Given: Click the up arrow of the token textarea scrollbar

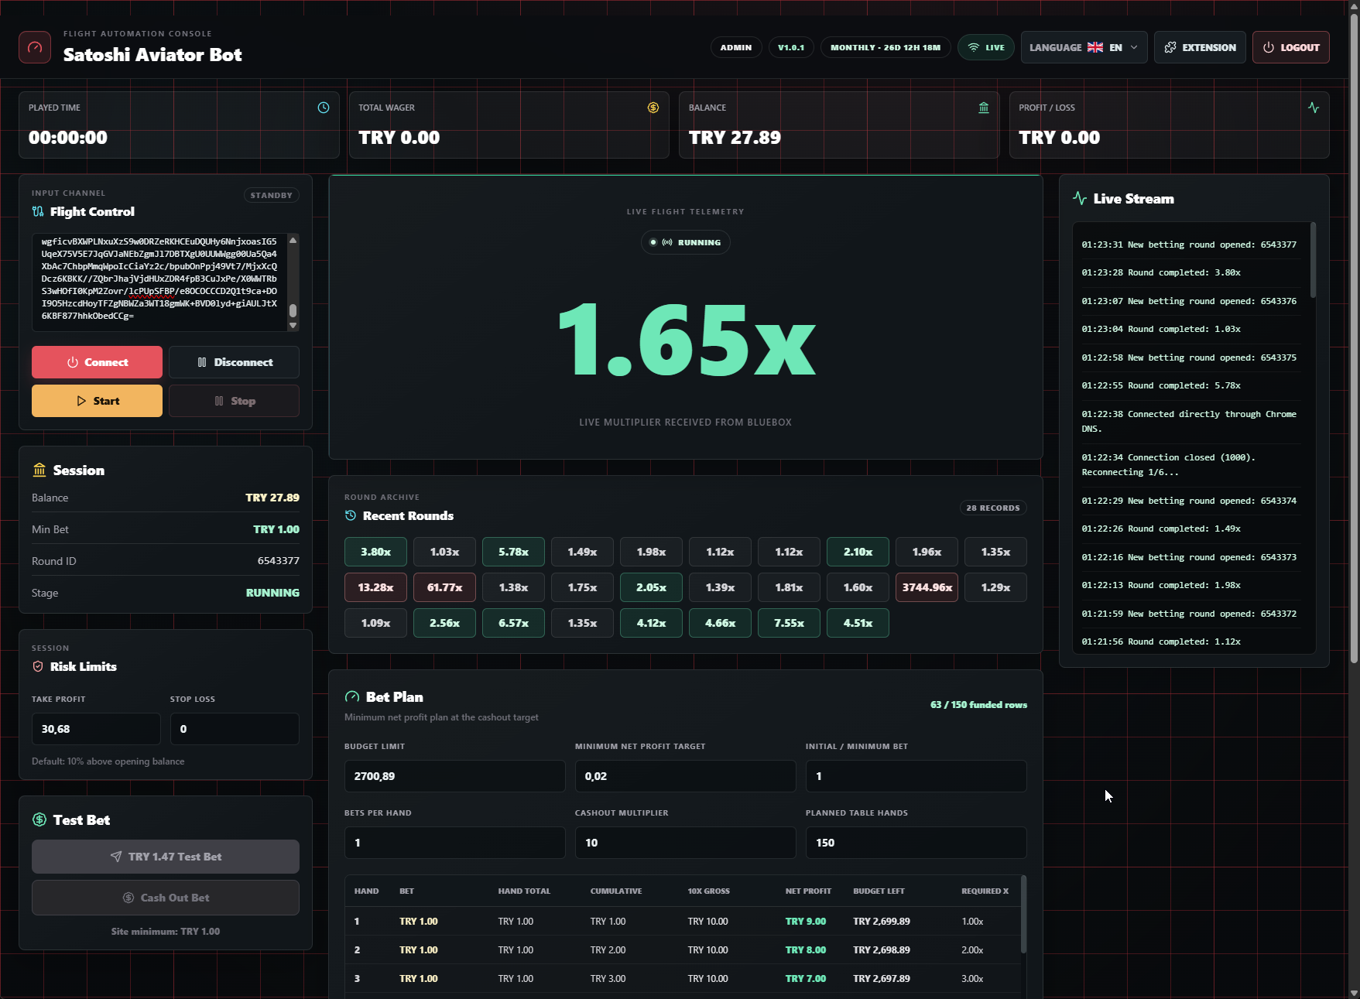Looking at the screenshot, I should [293, 240].
